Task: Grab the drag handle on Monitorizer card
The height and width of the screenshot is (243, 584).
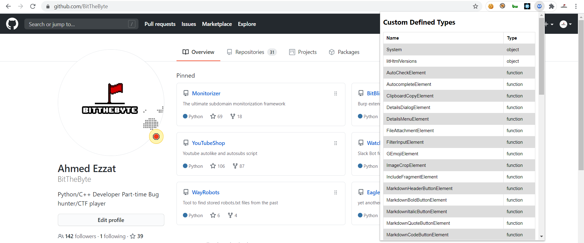Action: click(336, 93)
